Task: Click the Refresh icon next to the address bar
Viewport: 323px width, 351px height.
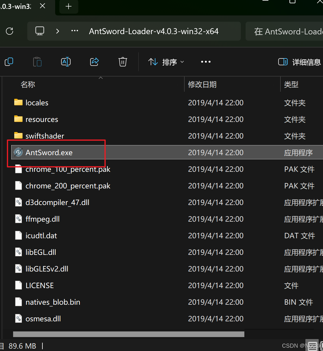Action: 10,31
